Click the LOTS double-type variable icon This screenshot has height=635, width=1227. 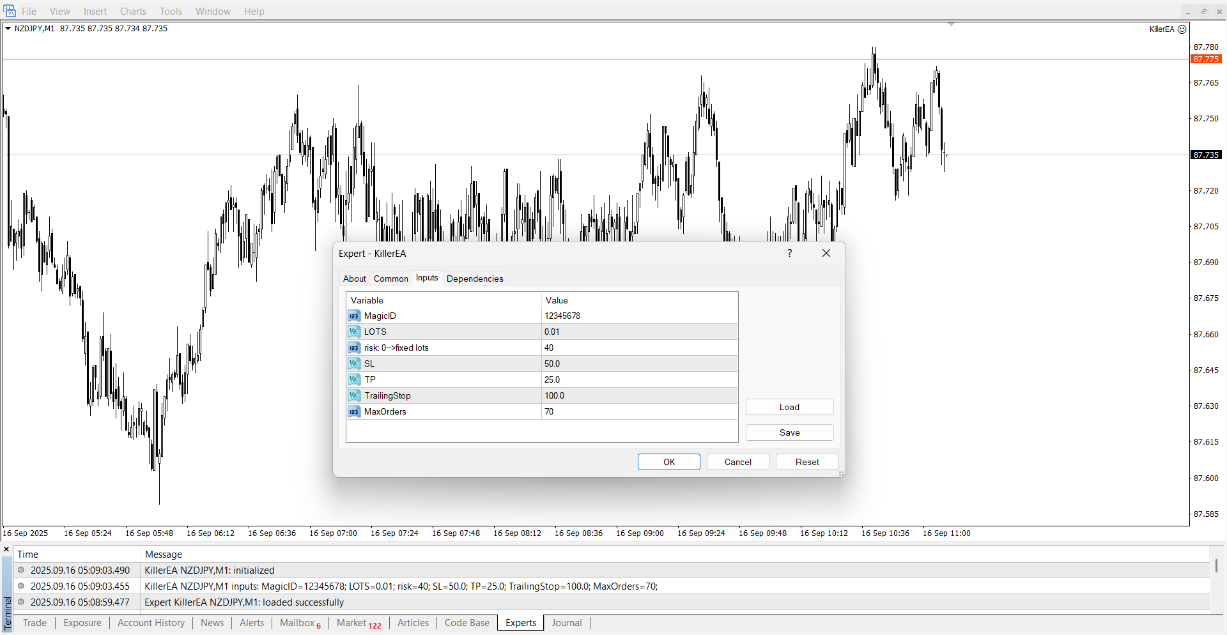point(353,332)
